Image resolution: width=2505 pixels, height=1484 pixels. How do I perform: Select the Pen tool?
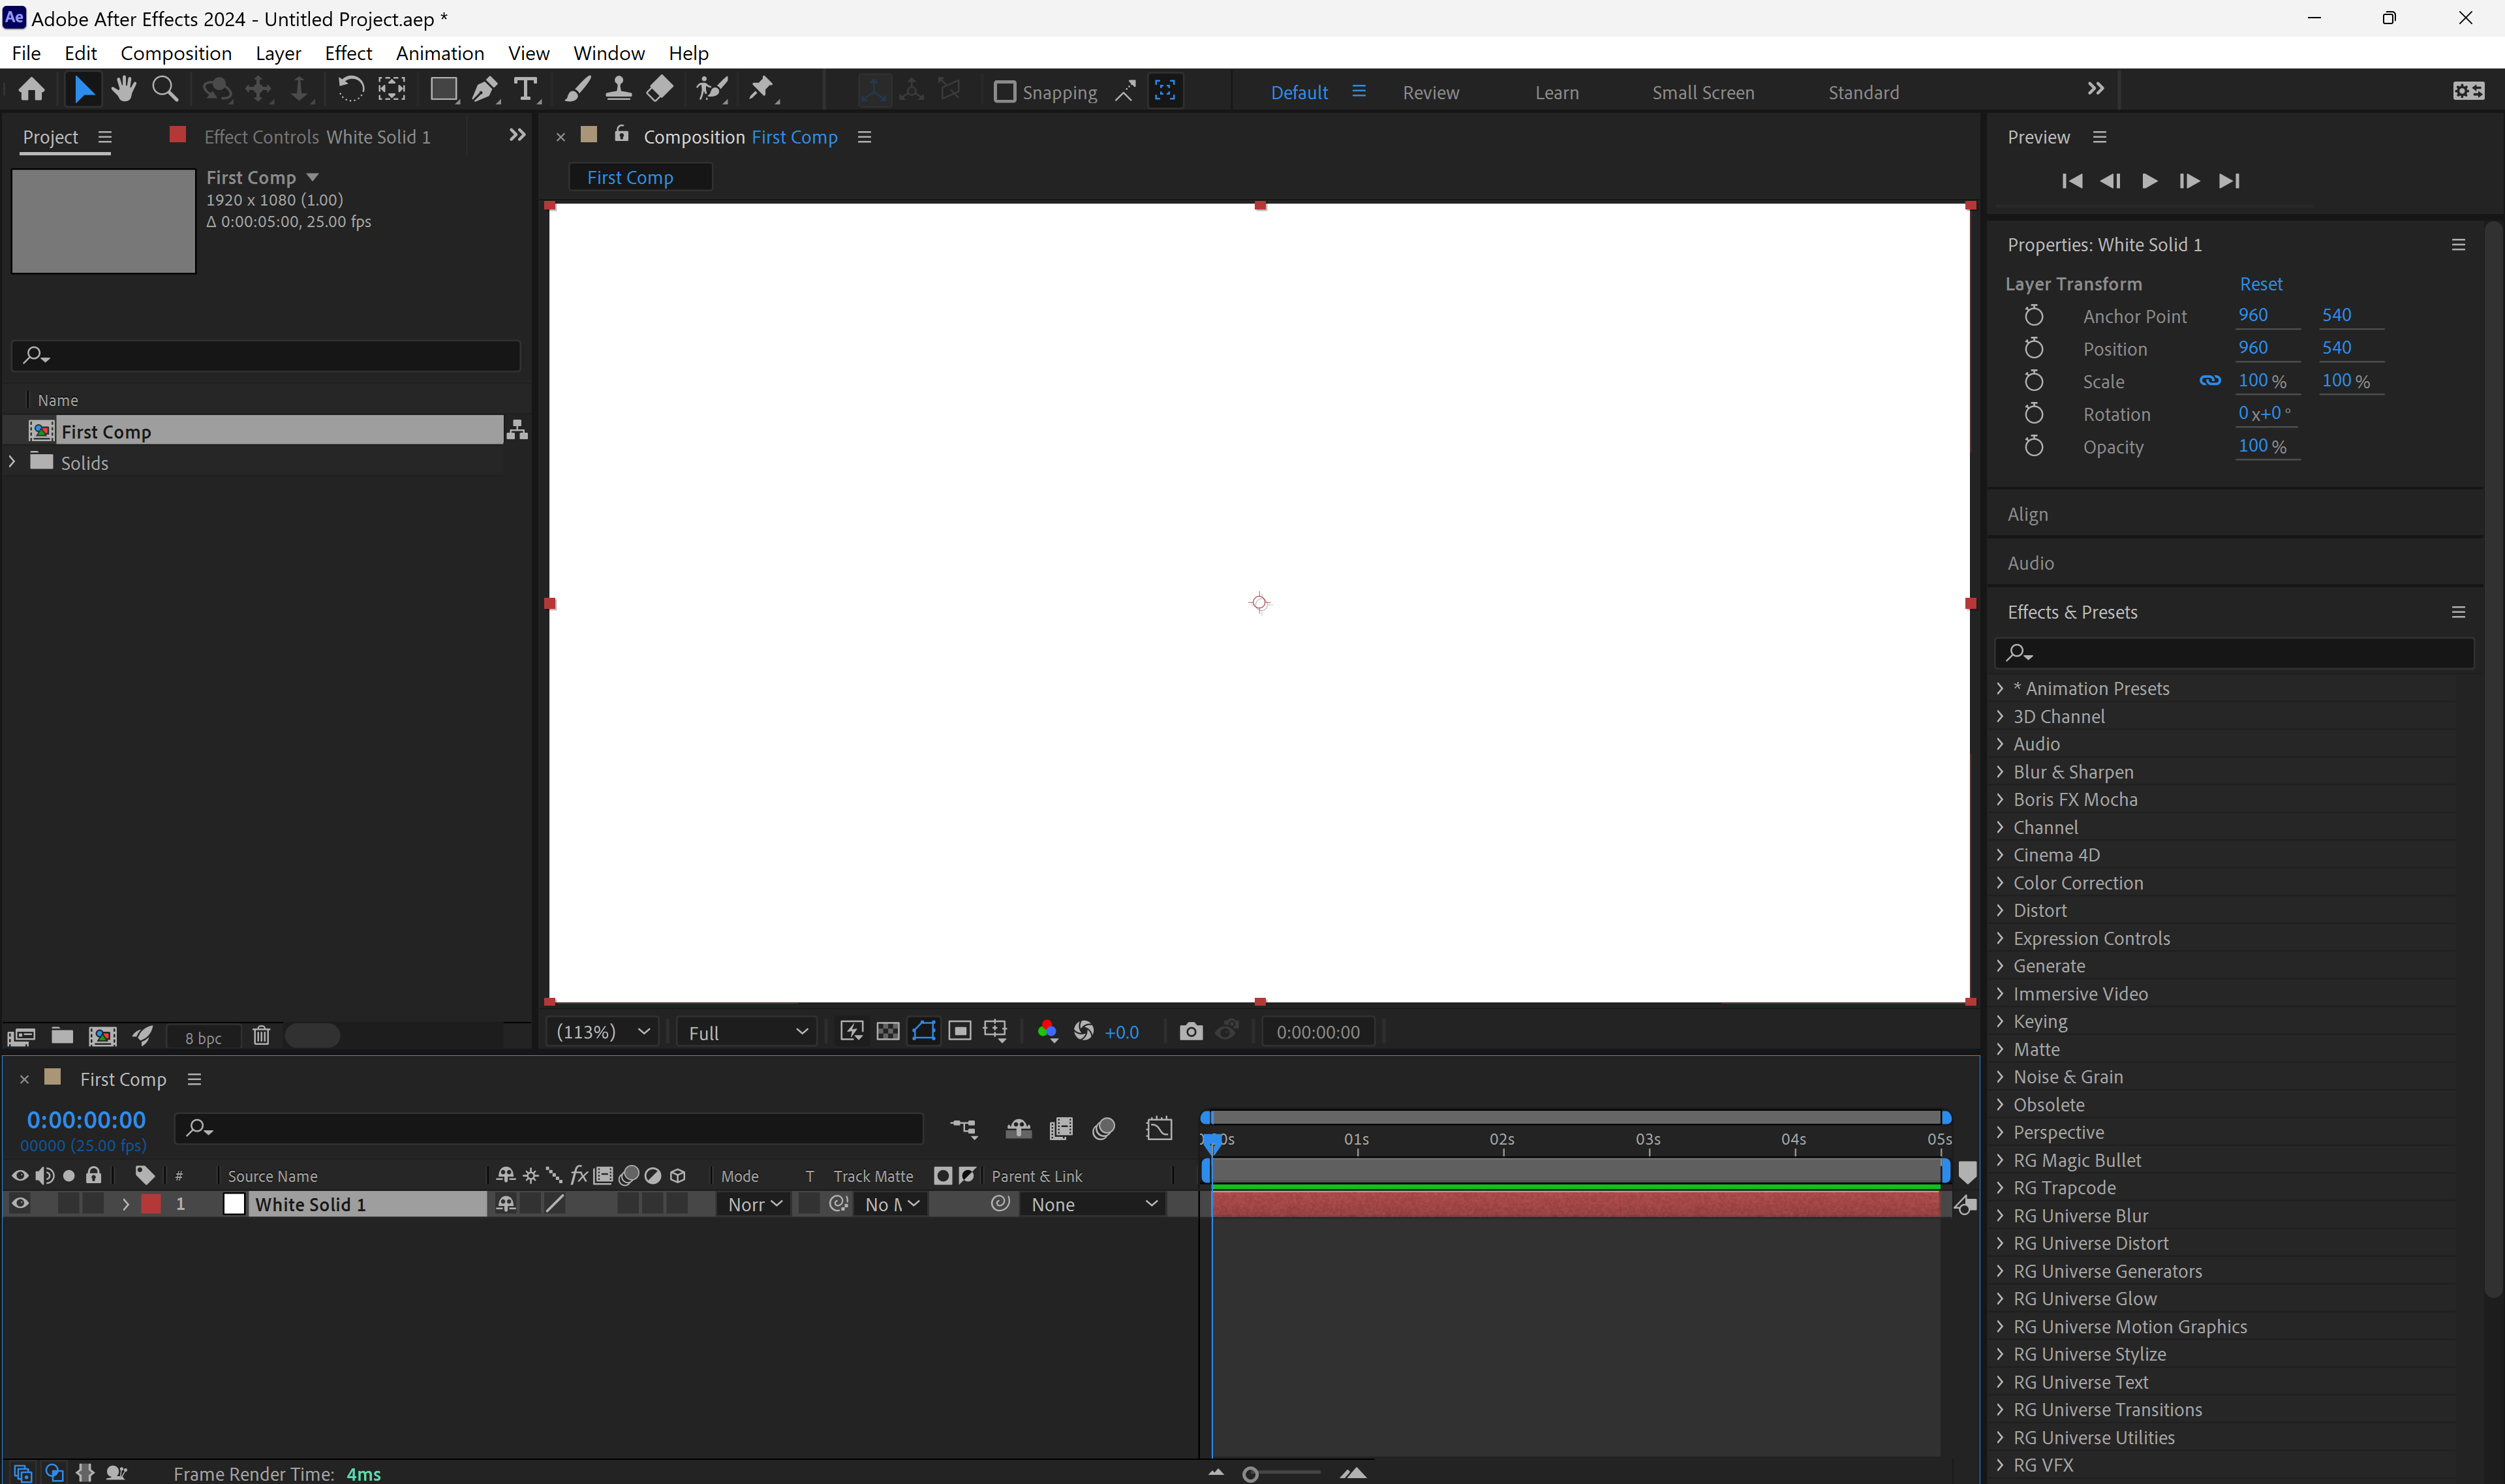[x=486, y=89]
